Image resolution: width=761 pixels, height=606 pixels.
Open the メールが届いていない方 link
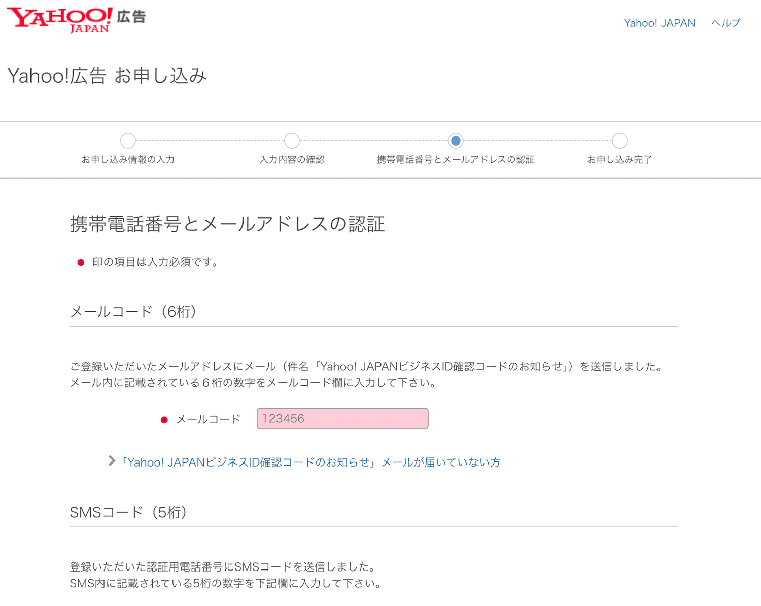(310, 462)
